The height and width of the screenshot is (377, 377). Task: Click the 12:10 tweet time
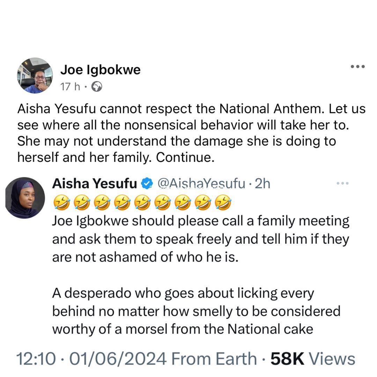(36, 359)
